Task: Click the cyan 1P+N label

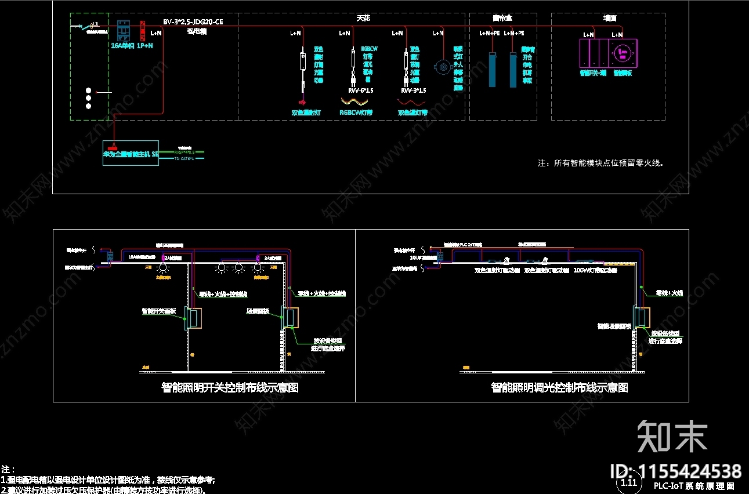Action: (x=145, y=45)
